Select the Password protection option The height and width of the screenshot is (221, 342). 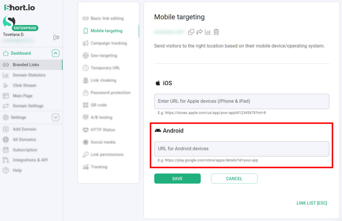110,93
